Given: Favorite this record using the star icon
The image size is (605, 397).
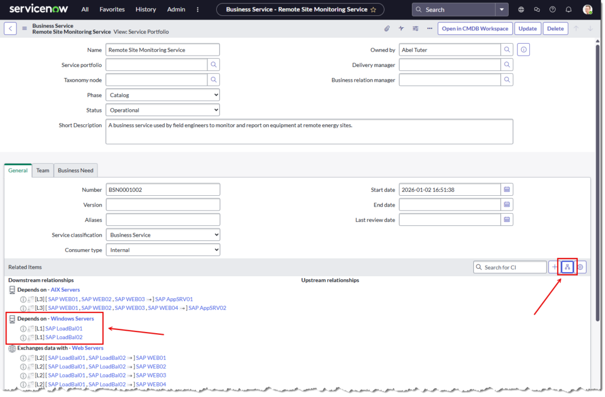Looking at the screenshot, I should pyautogui.click(x=373, y=9).
